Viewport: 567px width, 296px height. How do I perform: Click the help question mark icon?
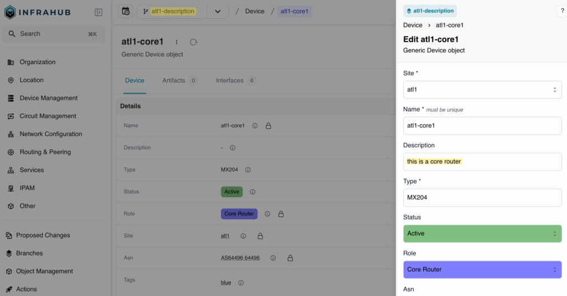(562, 11)
